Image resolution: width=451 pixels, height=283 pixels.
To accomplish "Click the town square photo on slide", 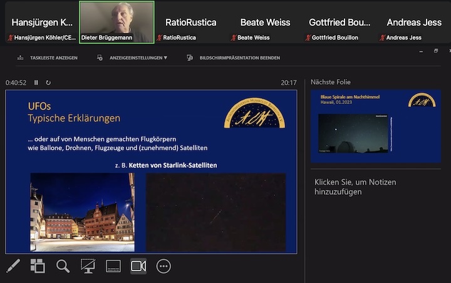I will [x=82, y=212].
